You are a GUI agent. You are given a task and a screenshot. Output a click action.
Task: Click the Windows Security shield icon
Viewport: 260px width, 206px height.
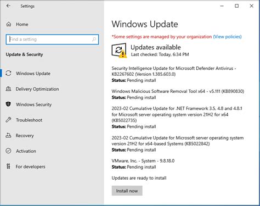coord(8,104)
